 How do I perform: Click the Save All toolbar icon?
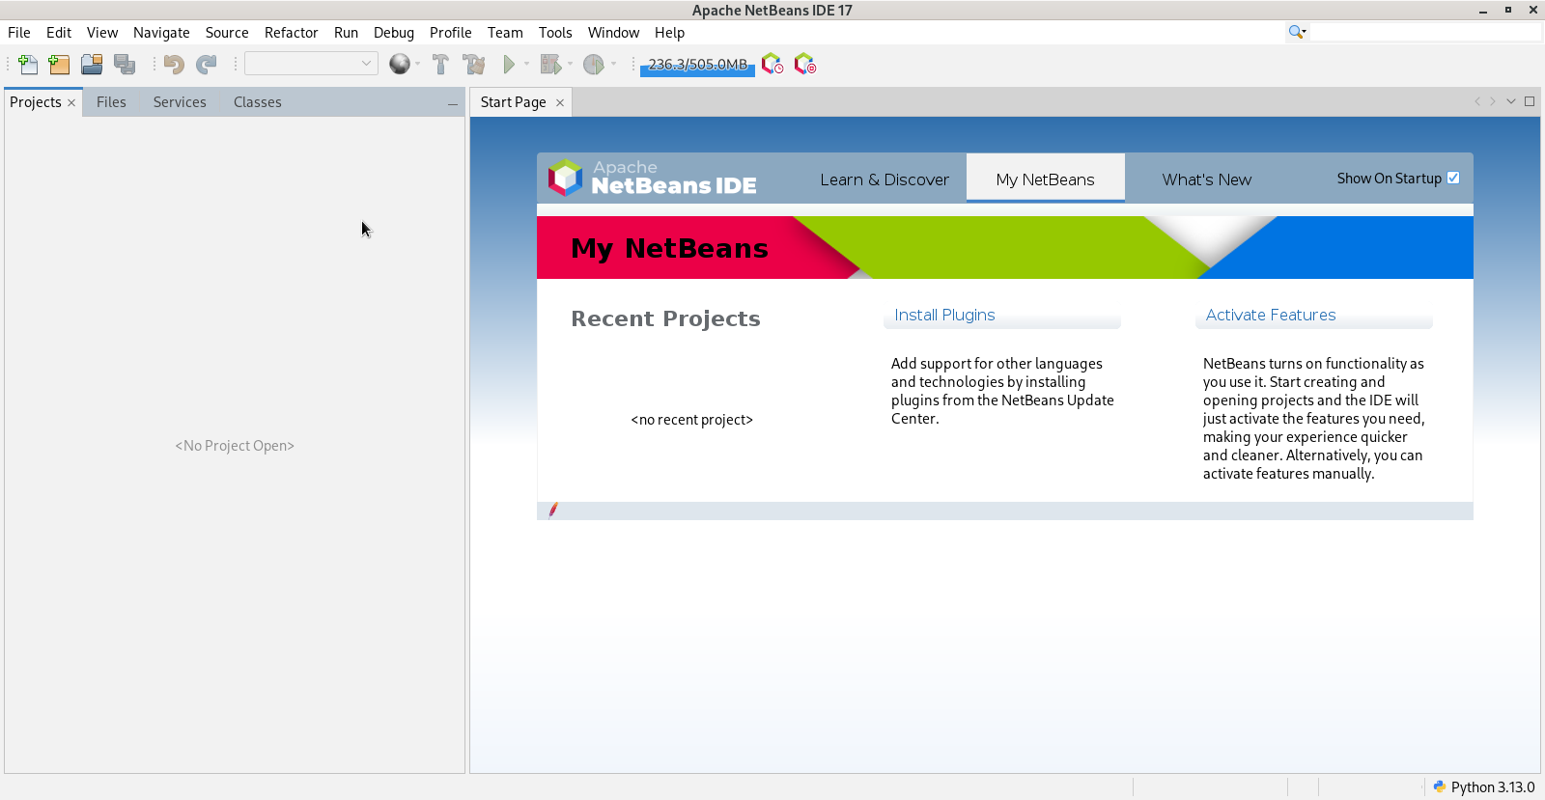[x=125, y=65]
